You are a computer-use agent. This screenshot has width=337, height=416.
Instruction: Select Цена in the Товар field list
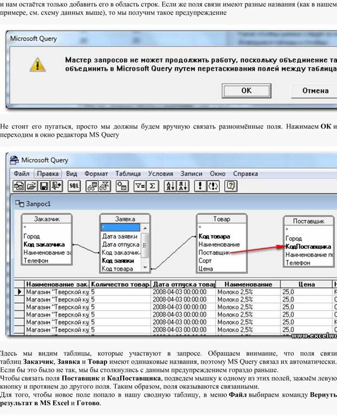point(205,269)
